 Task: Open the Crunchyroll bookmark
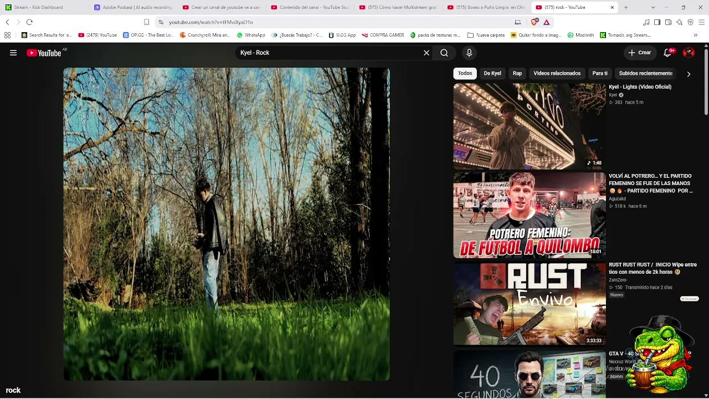(x=205, y=35)
